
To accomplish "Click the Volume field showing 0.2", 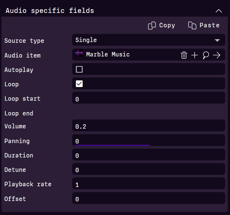I will pos(149,125).
